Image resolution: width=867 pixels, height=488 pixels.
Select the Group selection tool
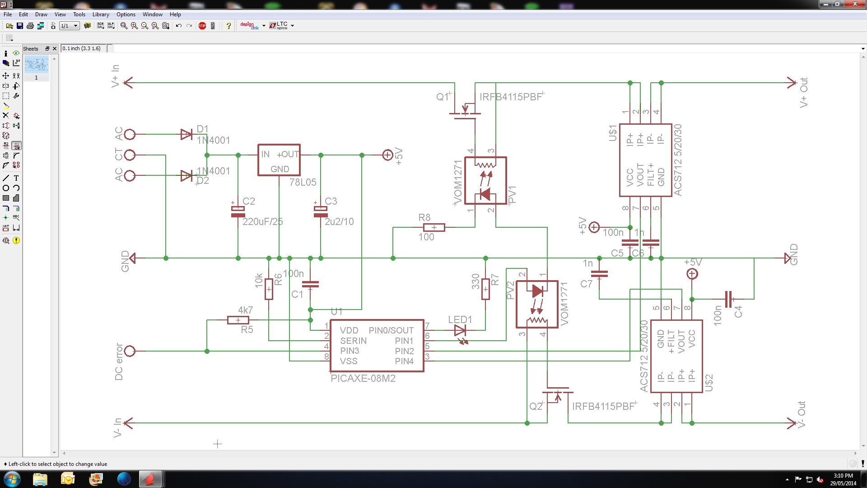point(6,96)
